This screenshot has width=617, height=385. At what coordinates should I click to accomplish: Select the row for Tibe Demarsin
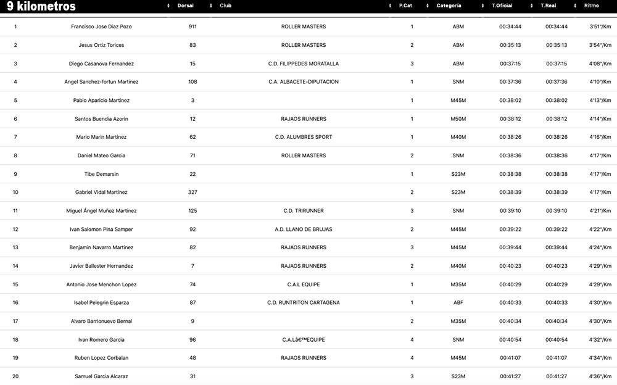click(101, 174)
